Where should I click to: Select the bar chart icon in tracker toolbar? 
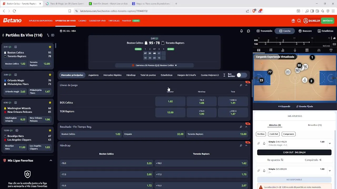coord(283,50)
